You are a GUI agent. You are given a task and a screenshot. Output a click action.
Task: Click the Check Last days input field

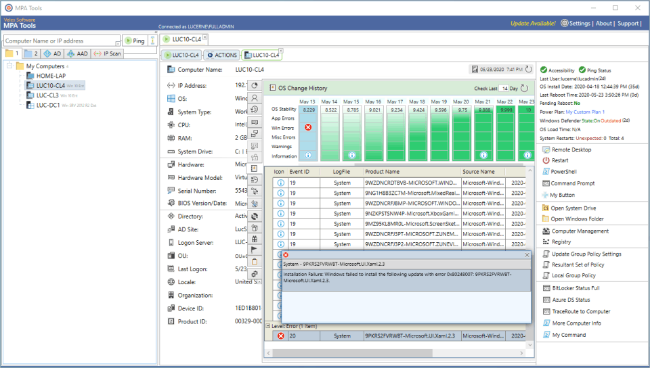(504, 88)
